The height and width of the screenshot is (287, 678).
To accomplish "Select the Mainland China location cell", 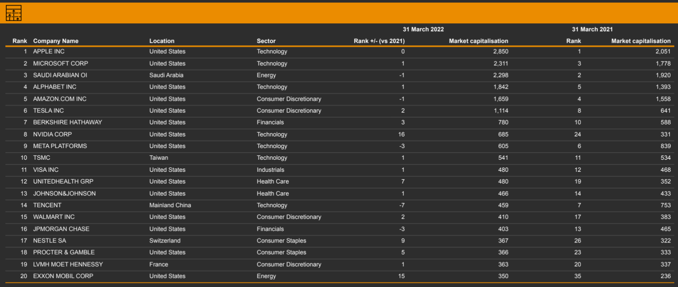I will (170, 205).
